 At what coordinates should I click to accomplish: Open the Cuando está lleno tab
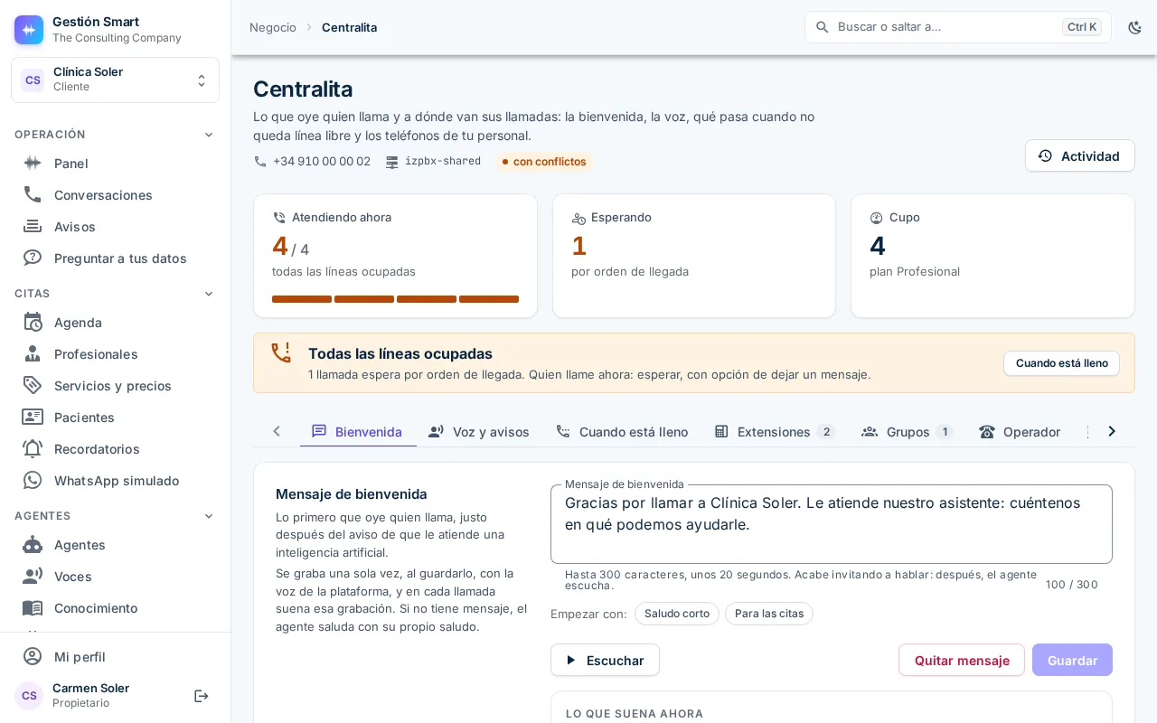pyautogui.click(x=622, y=432)
